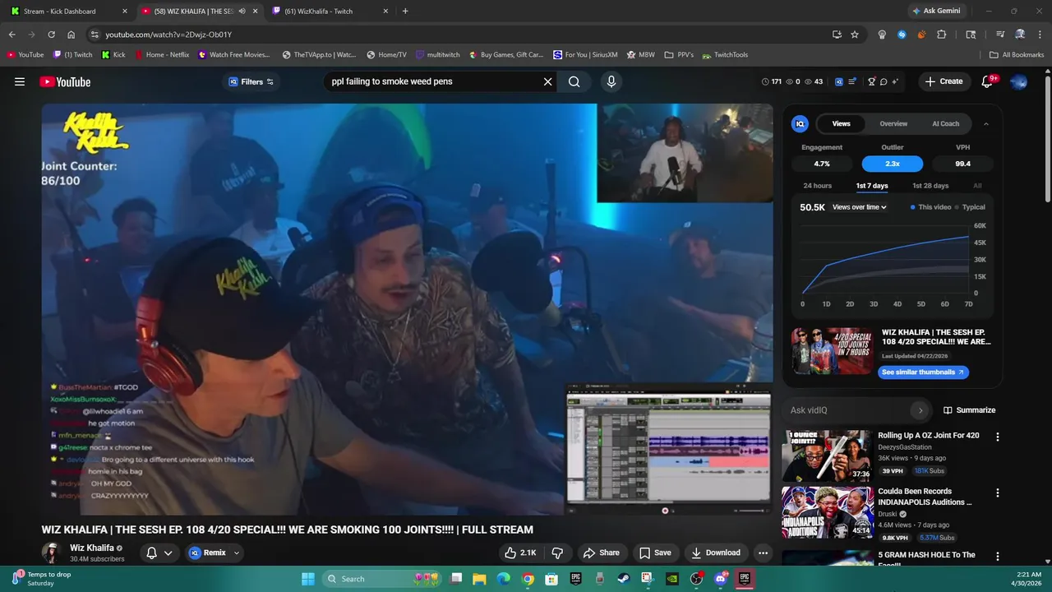Open options for Rolling Up A OZ video
The image size is (1052, 592).
(998, 437)
